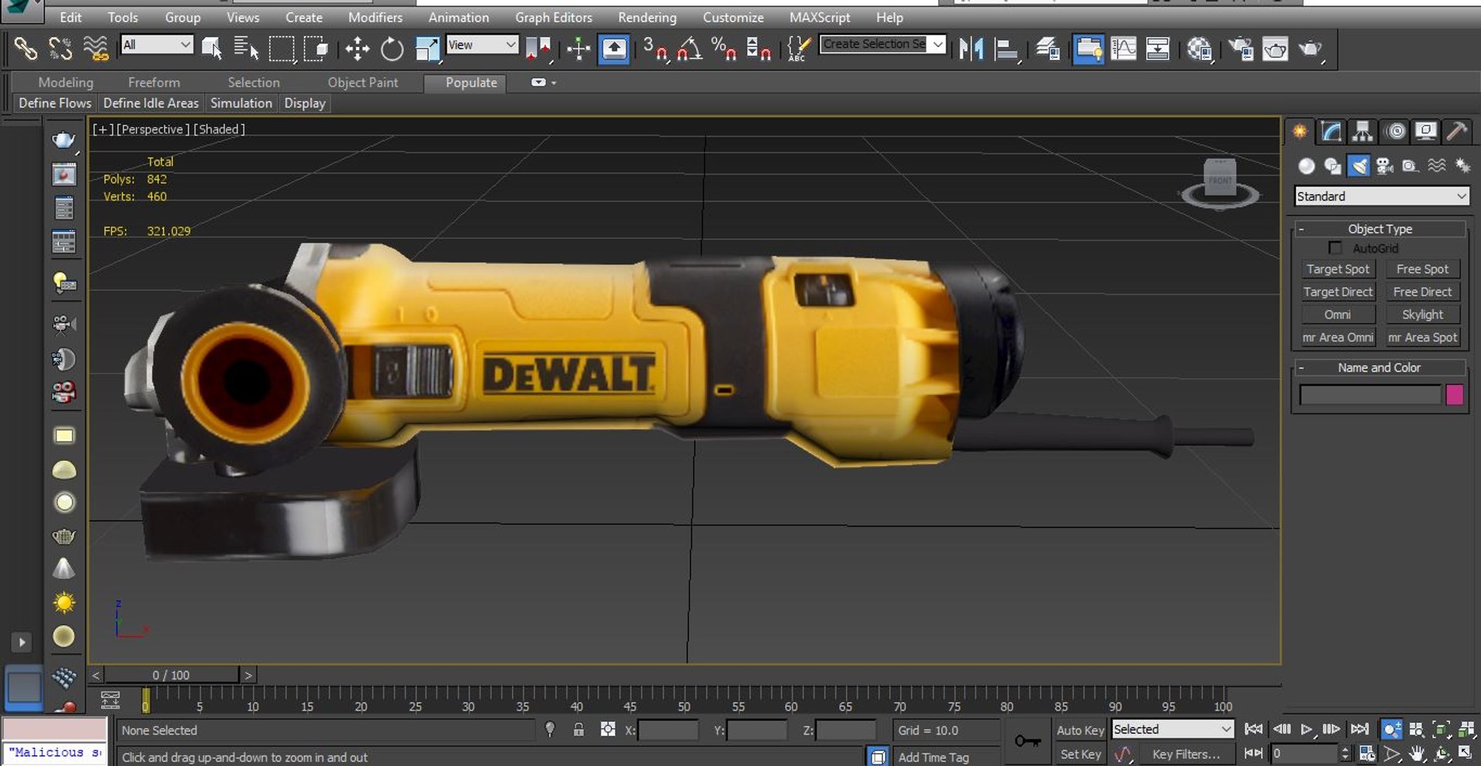Open Time Configuration icon
The image size is (1481, 766).
(1366, 754)
